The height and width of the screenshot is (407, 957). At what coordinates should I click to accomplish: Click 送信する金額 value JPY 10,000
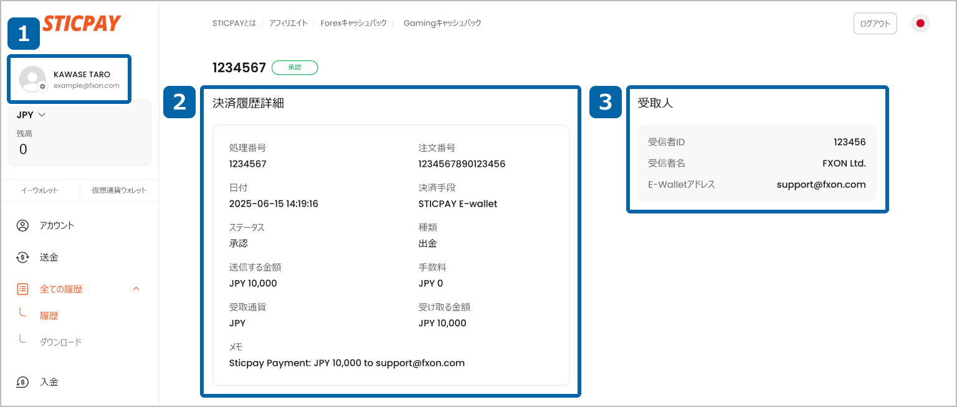[253, 284]
